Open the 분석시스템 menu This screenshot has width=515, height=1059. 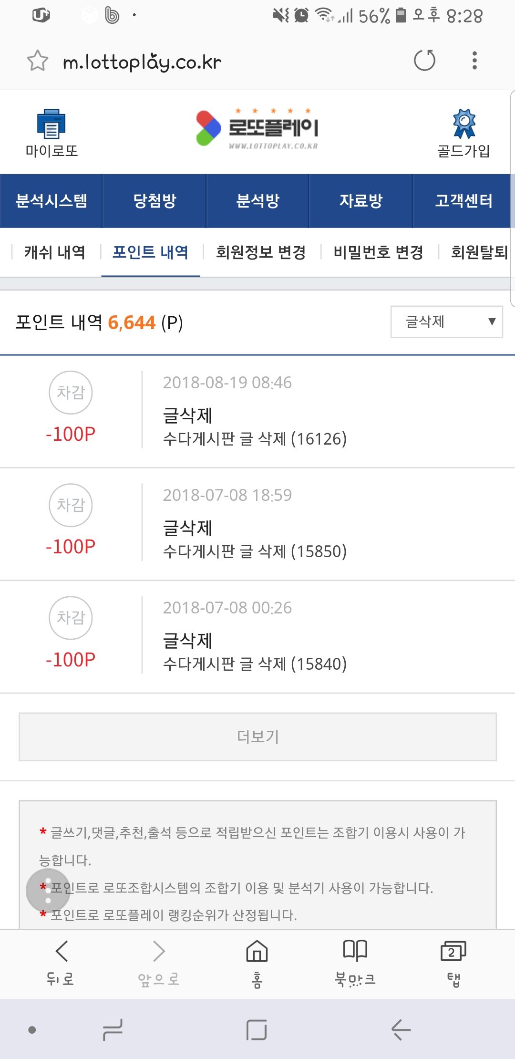pyautogui.click(x=51, y=201)
